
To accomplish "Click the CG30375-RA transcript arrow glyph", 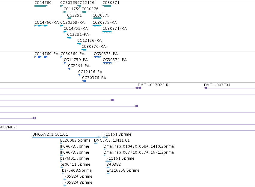I will point(97,26).
